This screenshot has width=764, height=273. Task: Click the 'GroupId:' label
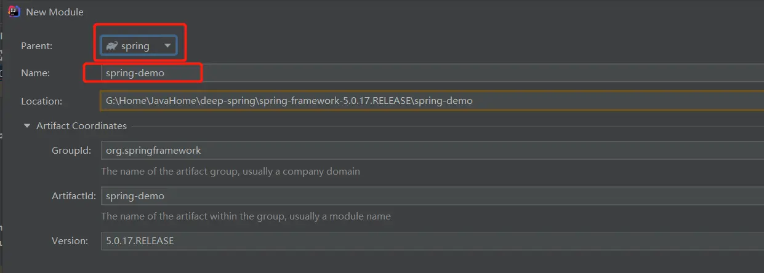coord(71,150)
